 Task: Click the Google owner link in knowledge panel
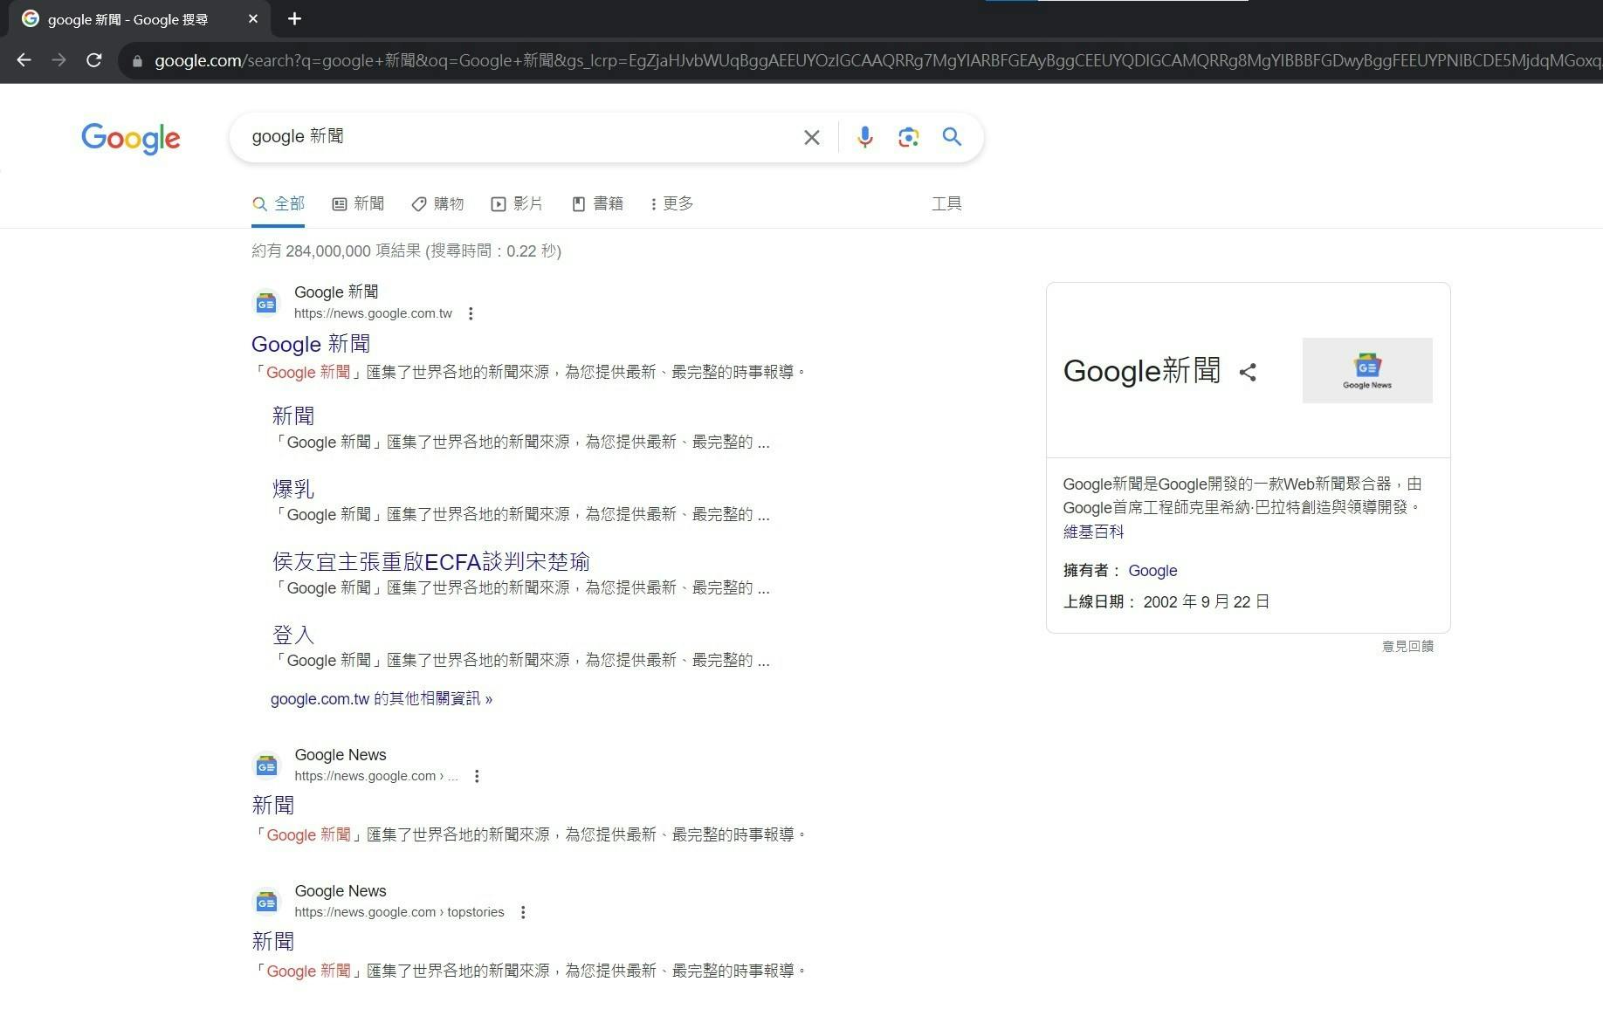point(1152,571)
